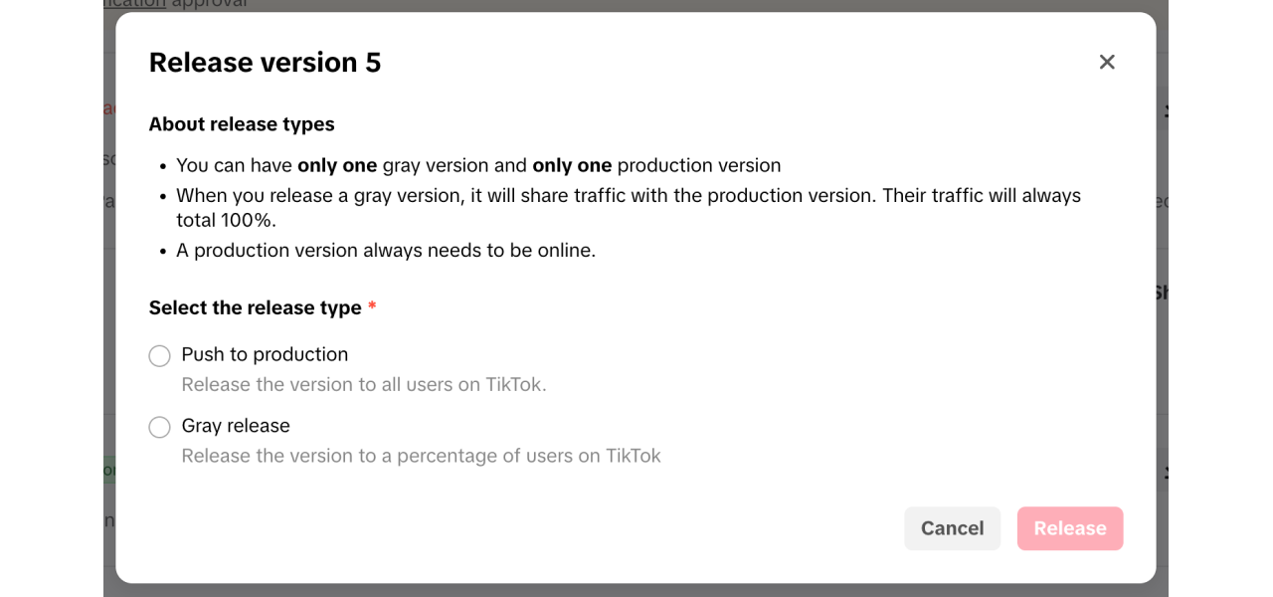Click the 'Release version 5' dialog title
Viewport: 1273px width, 597px height.
[x=265, y=63]
